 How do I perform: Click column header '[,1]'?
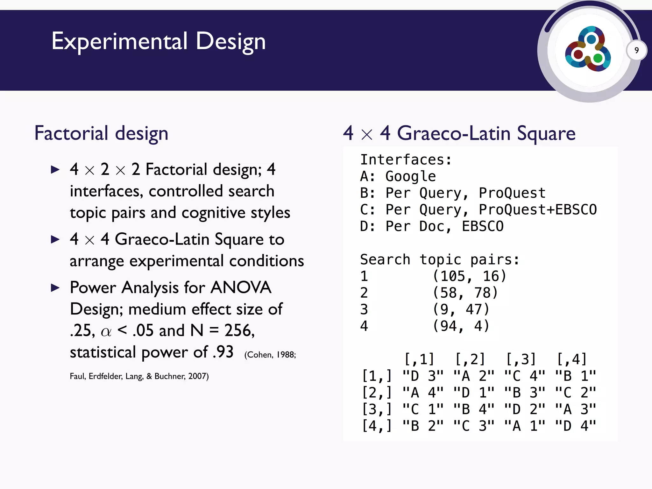pyautogui.click(x=419, y=359)
